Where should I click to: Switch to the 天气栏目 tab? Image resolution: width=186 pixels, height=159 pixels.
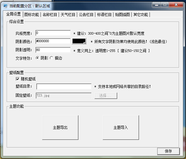(x=68, y=15)
